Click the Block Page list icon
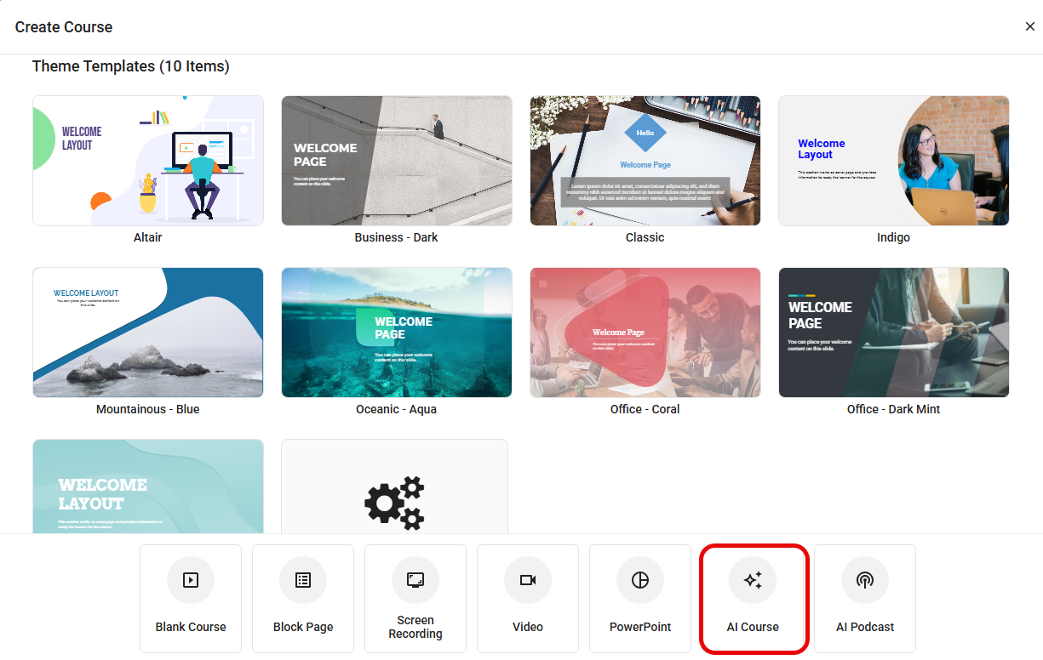 pos(303,580)
